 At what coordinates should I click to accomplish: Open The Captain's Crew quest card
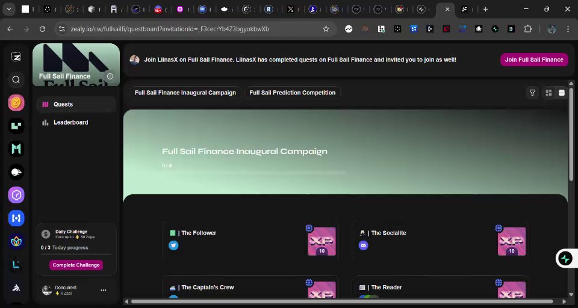pyautogui.click(x=250, y=286)
